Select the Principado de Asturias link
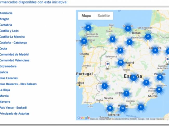 (15, 114)
